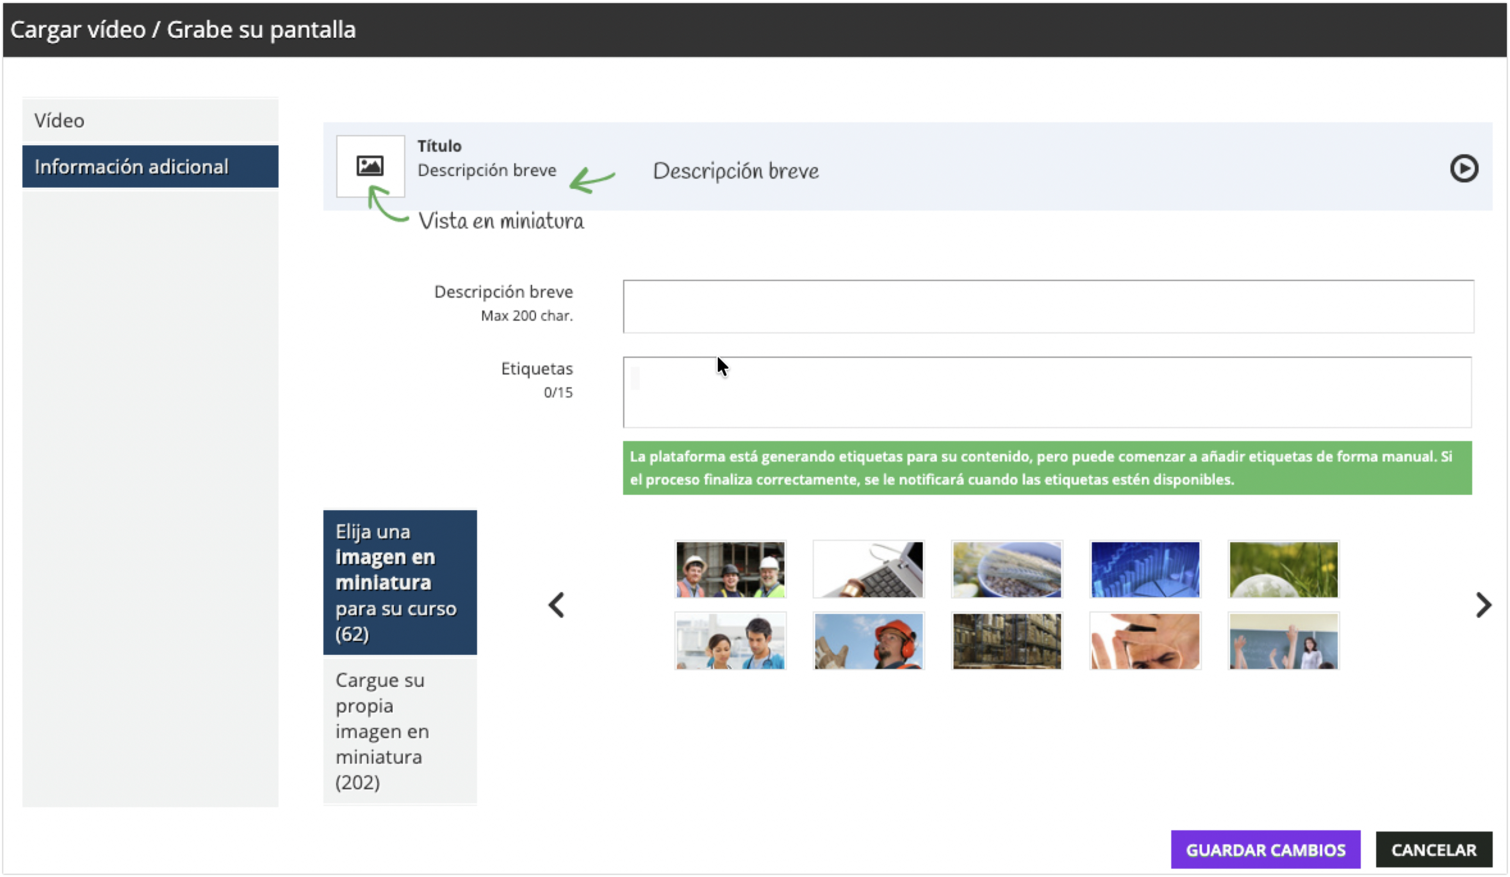Select Información adicional sidebar tab
The image size is (1510, 877).
point(150,166)
